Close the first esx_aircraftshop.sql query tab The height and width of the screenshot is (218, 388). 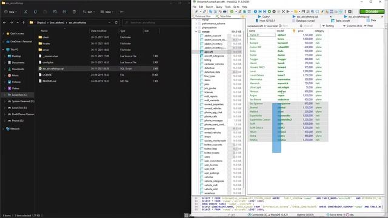click(331, 16)
